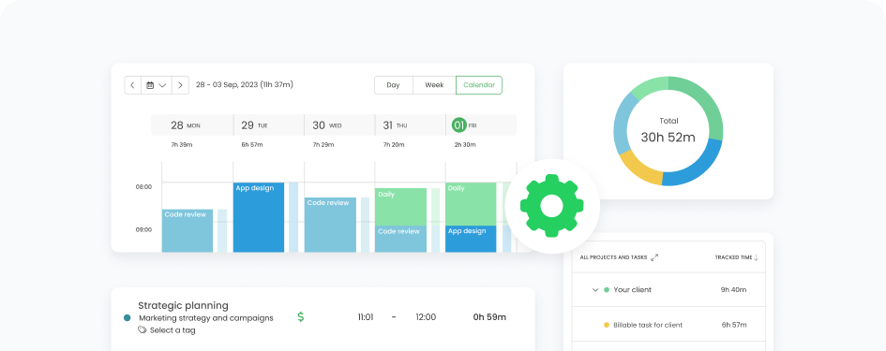
Task: Toggle the billable dollar sign on Strategic planning
Action: [x=301, y=317]
